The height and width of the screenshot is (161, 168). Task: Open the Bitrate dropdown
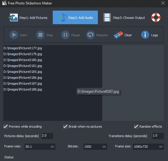pyautogui.click(x=95, y=147)
